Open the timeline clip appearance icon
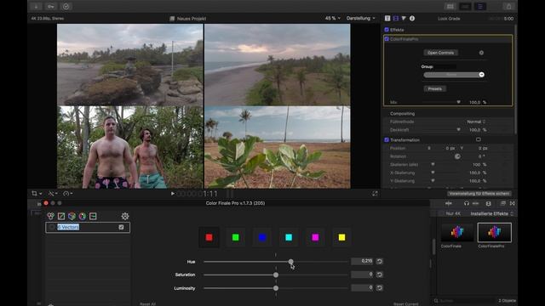This screenshot has height=306, width=545. click(488, 203)
